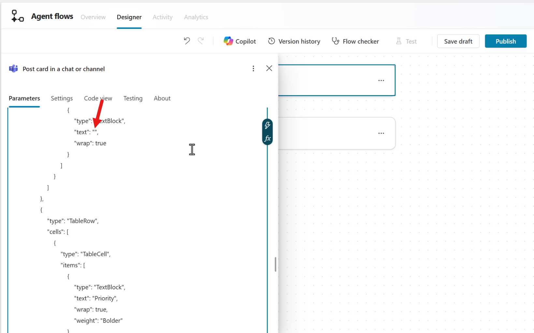The width and height of the screenshot is (534, 333).
Task: Click the Teams icon beside action title
Action: 13,69
